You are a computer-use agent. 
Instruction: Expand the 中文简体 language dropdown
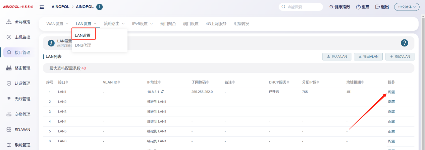[407, 7]
